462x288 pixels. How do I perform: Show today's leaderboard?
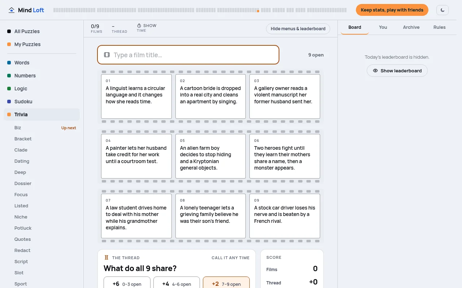(397, 71)
